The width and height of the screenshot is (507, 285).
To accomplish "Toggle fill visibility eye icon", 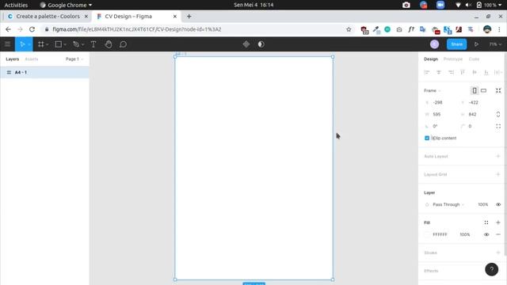I will click(486, 234).
